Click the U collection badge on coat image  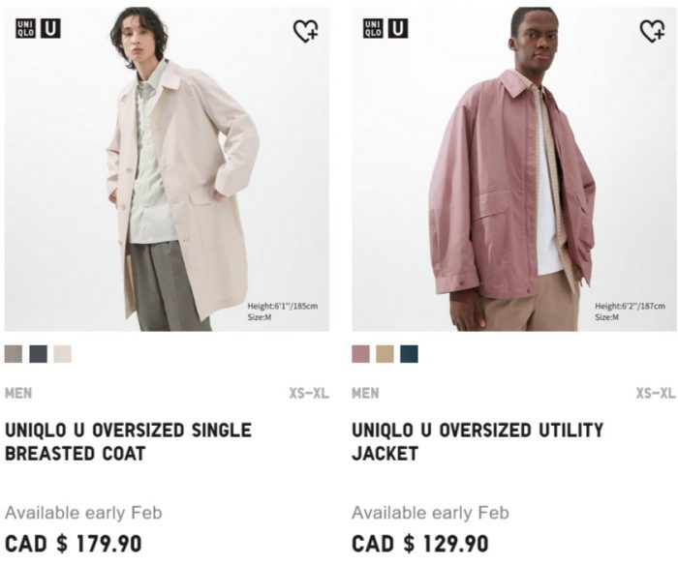pos(50,28)
